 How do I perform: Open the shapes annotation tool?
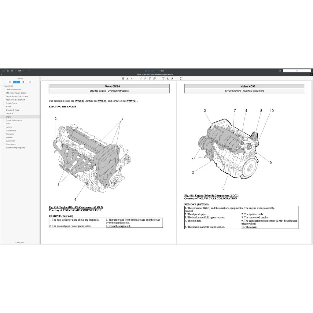coord(154,79)
